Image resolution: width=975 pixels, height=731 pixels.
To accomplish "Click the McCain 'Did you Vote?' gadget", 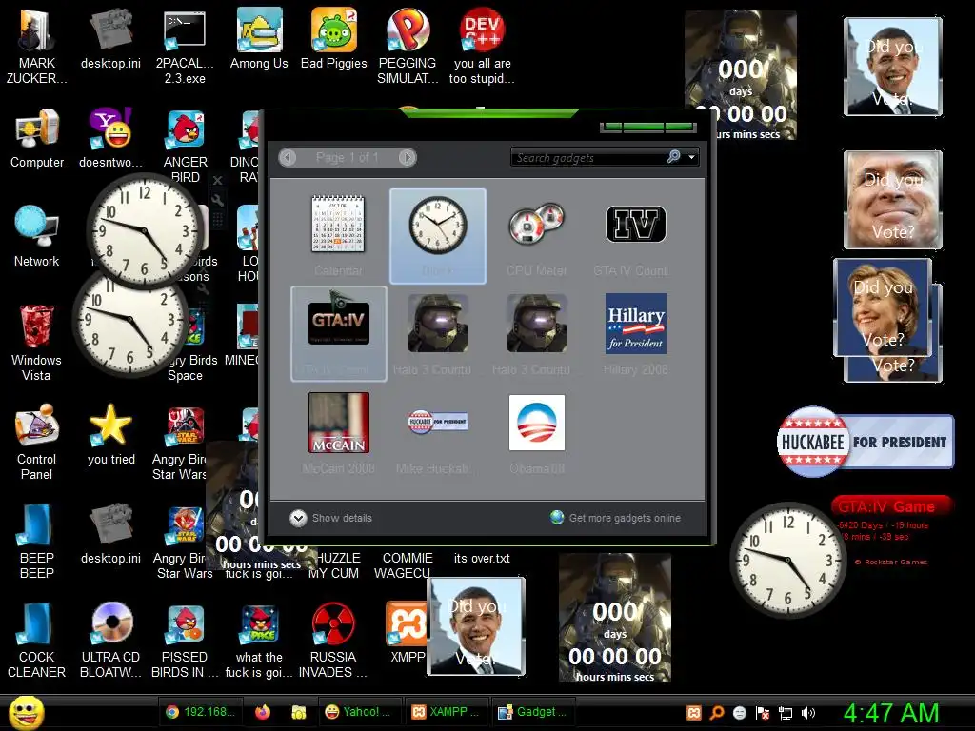I will [x=893, y=200].
